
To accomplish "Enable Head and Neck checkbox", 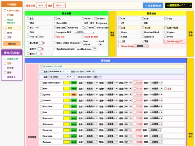I will click(x=143, y=32).
